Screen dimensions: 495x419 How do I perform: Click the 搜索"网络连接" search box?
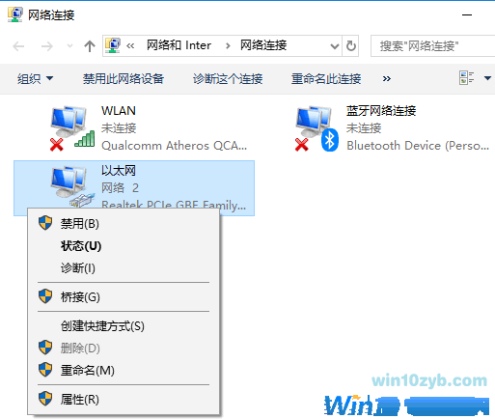(x=432, y=46)
